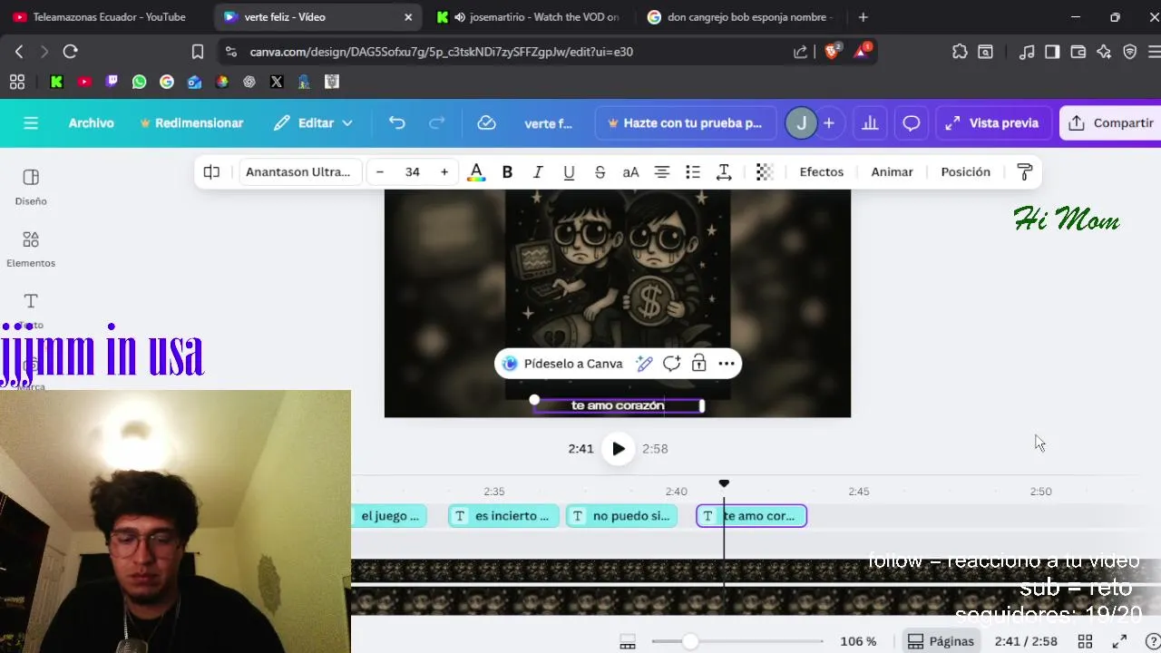Open the Animar panel

(892, 171)
